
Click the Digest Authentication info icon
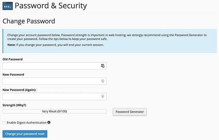click(x=49, y=122)
